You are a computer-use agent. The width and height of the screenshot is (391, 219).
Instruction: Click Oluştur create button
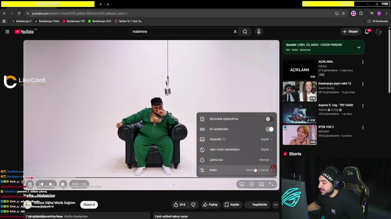point(350,32)
